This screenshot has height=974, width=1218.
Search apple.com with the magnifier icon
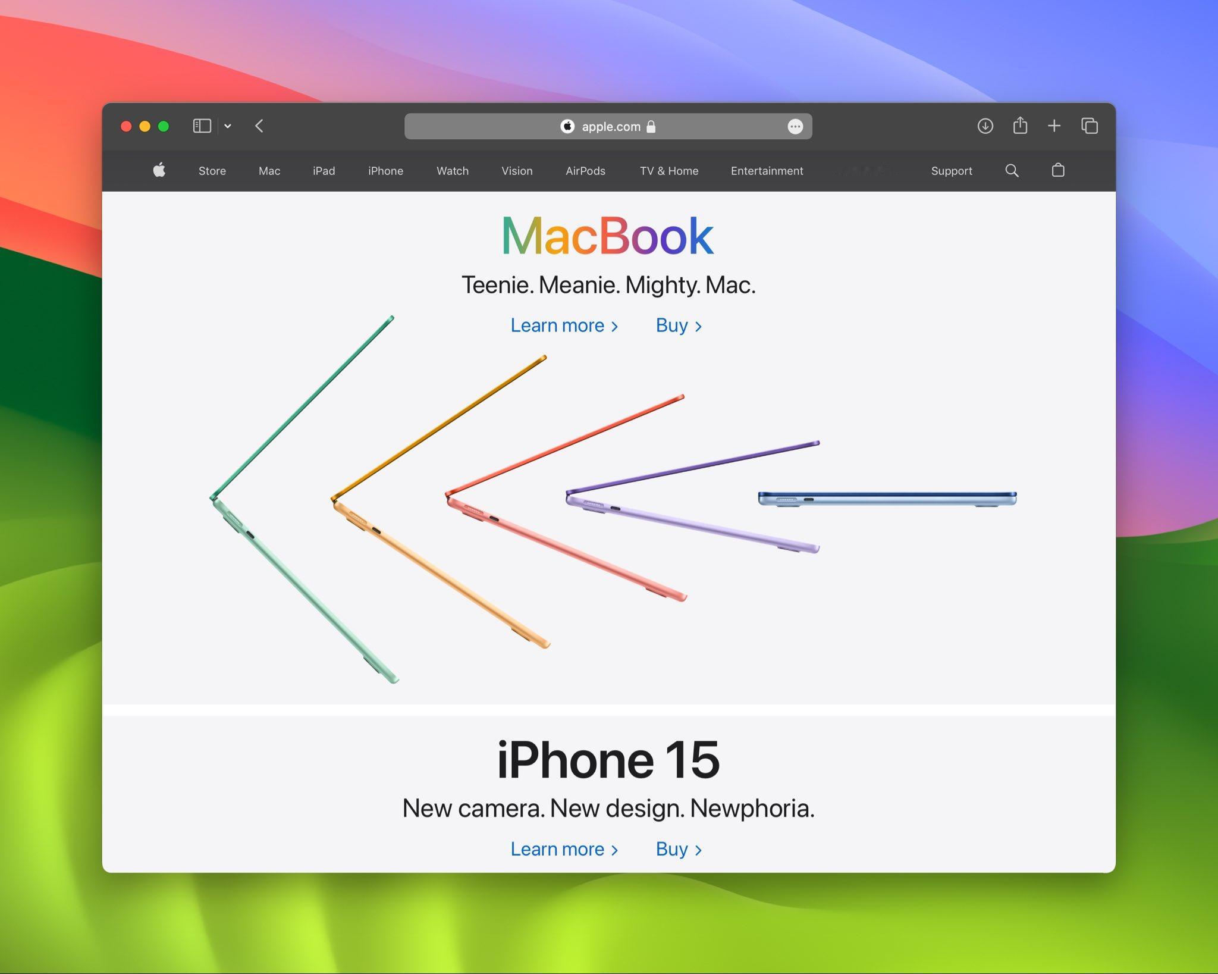(x=1012, y=171)
